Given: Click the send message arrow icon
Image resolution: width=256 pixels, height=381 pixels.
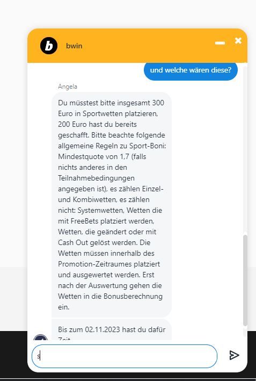Looking at the screenshot, I should click(x=234, y=355).
